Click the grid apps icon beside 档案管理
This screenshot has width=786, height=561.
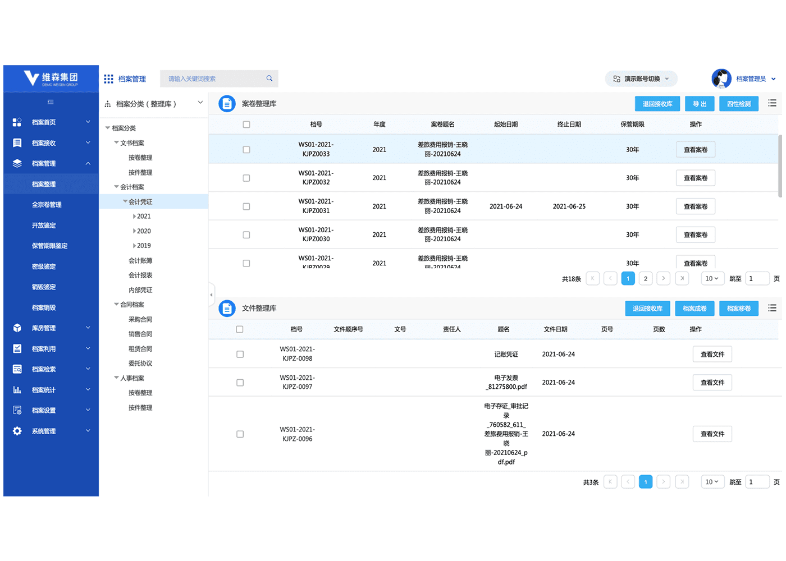pyautogui.click(x=109, y=79)
